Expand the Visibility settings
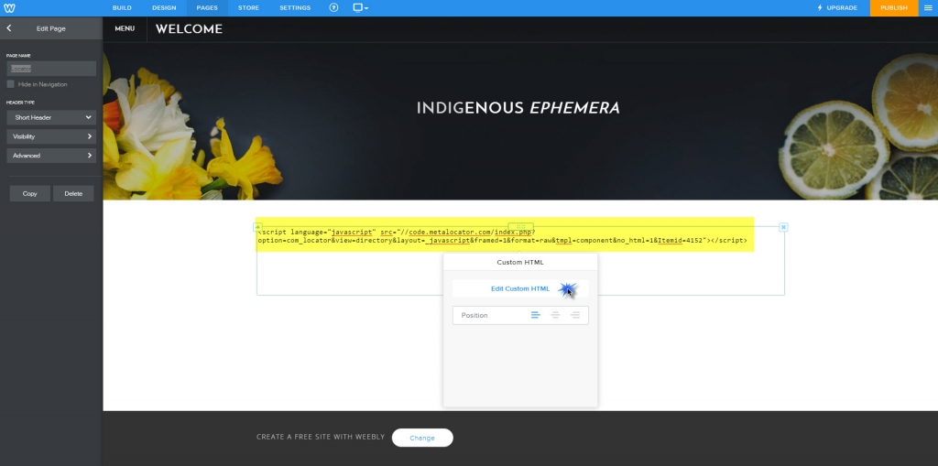This screenshot has width=938, height=466. pos(51,136)
